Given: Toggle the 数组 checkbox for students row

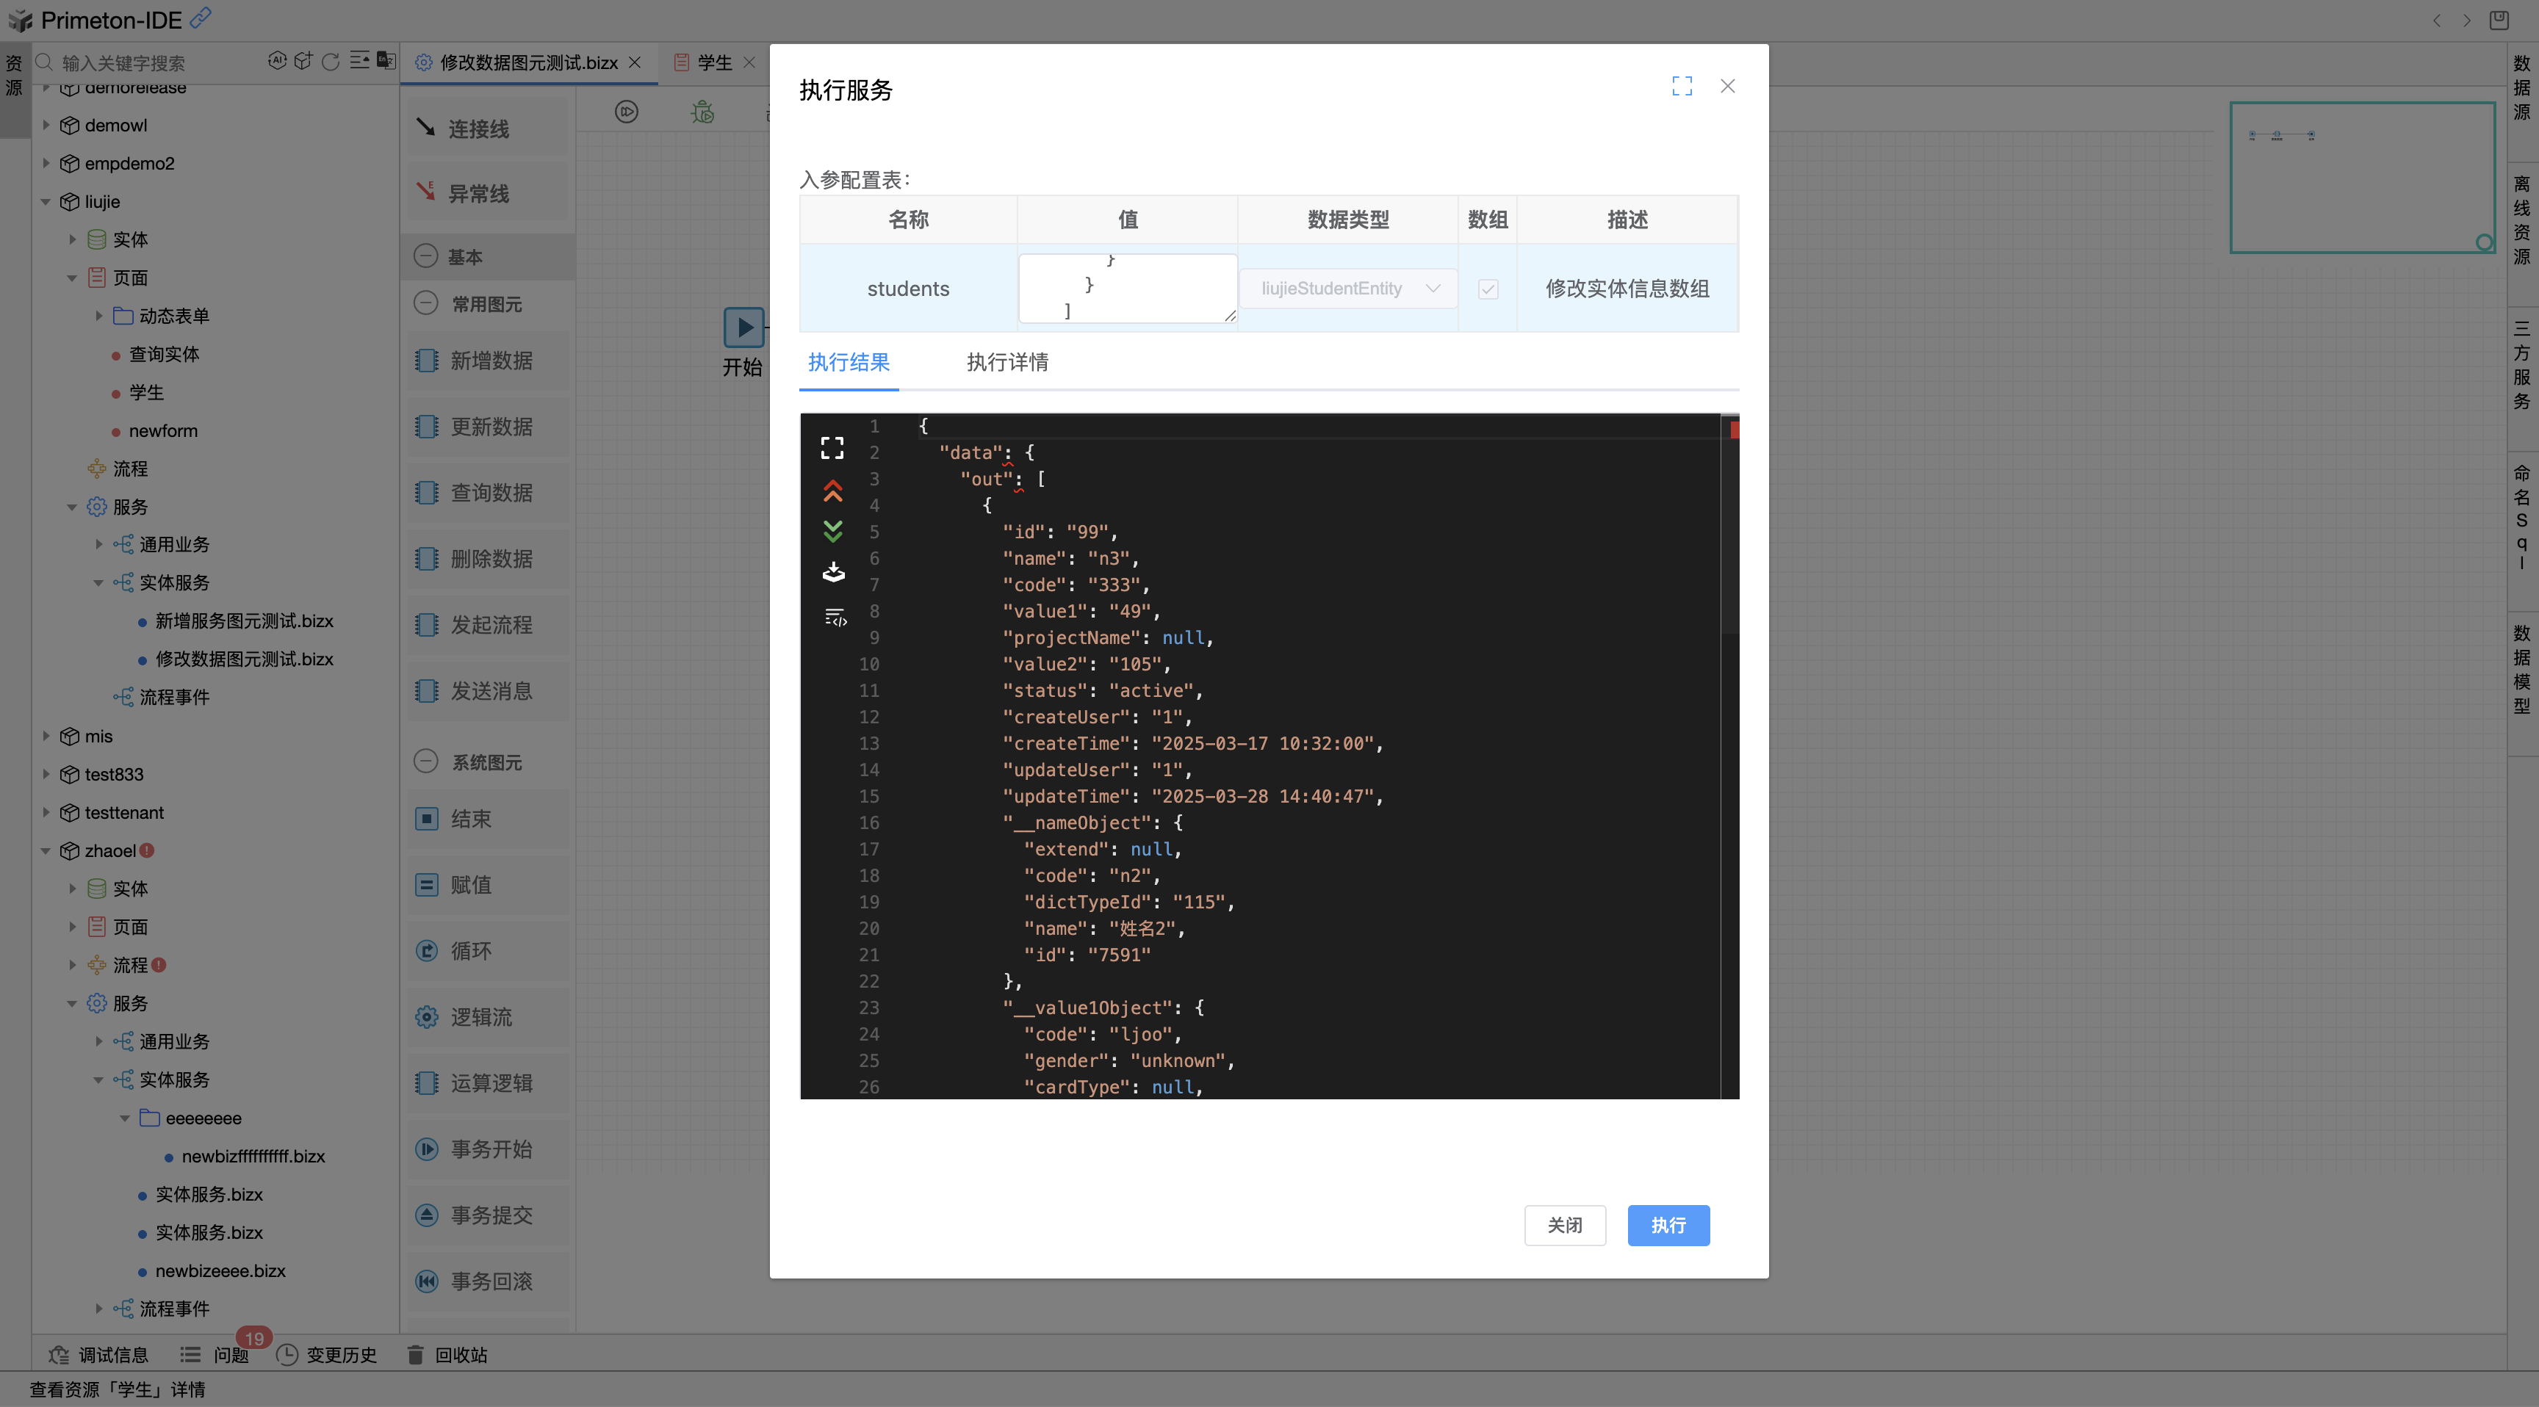Looking at the screenshot, I should pyautogui.click(x=1487, y=289).
